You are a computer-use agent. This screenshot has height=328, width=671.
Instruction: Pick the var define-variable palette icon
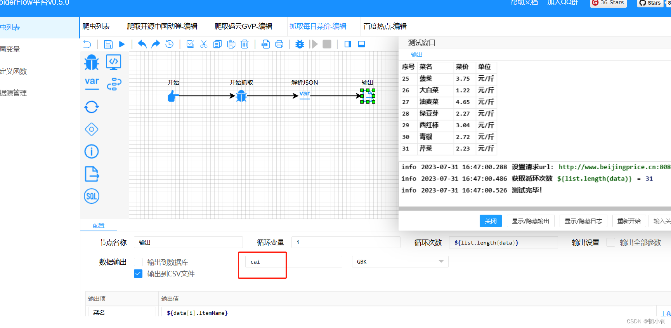point(92,83)
